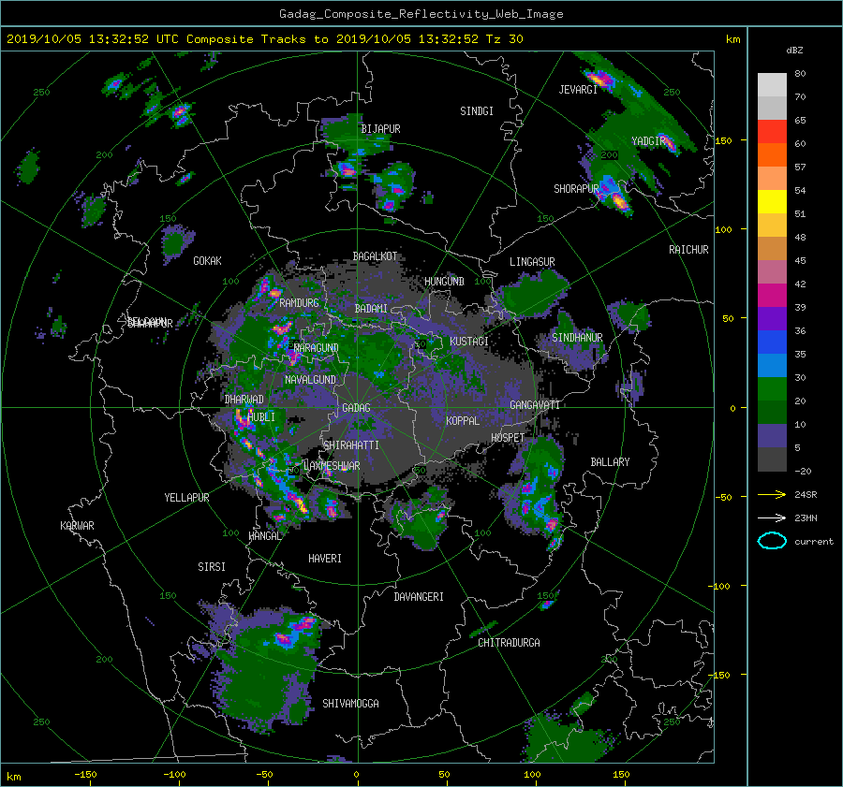Click the intense storm echo near Jevargi
Viewport: 843px width, 787px height.
(x=600, y=79)
